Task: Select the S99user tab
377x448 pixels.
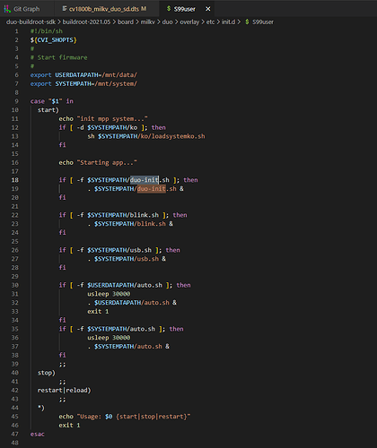Action: point(185,9)
